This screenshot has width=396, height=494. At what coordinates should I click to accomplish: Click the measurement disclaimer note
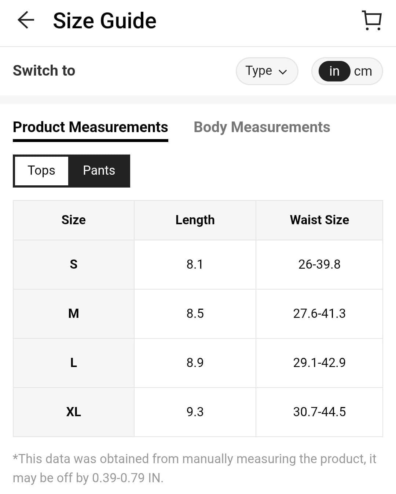(194, 468)
